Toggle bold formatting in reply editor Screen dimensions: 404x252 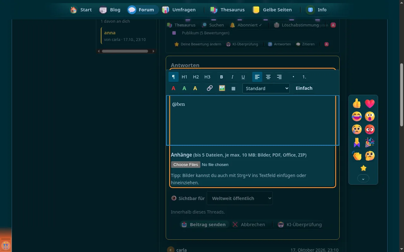222,77
